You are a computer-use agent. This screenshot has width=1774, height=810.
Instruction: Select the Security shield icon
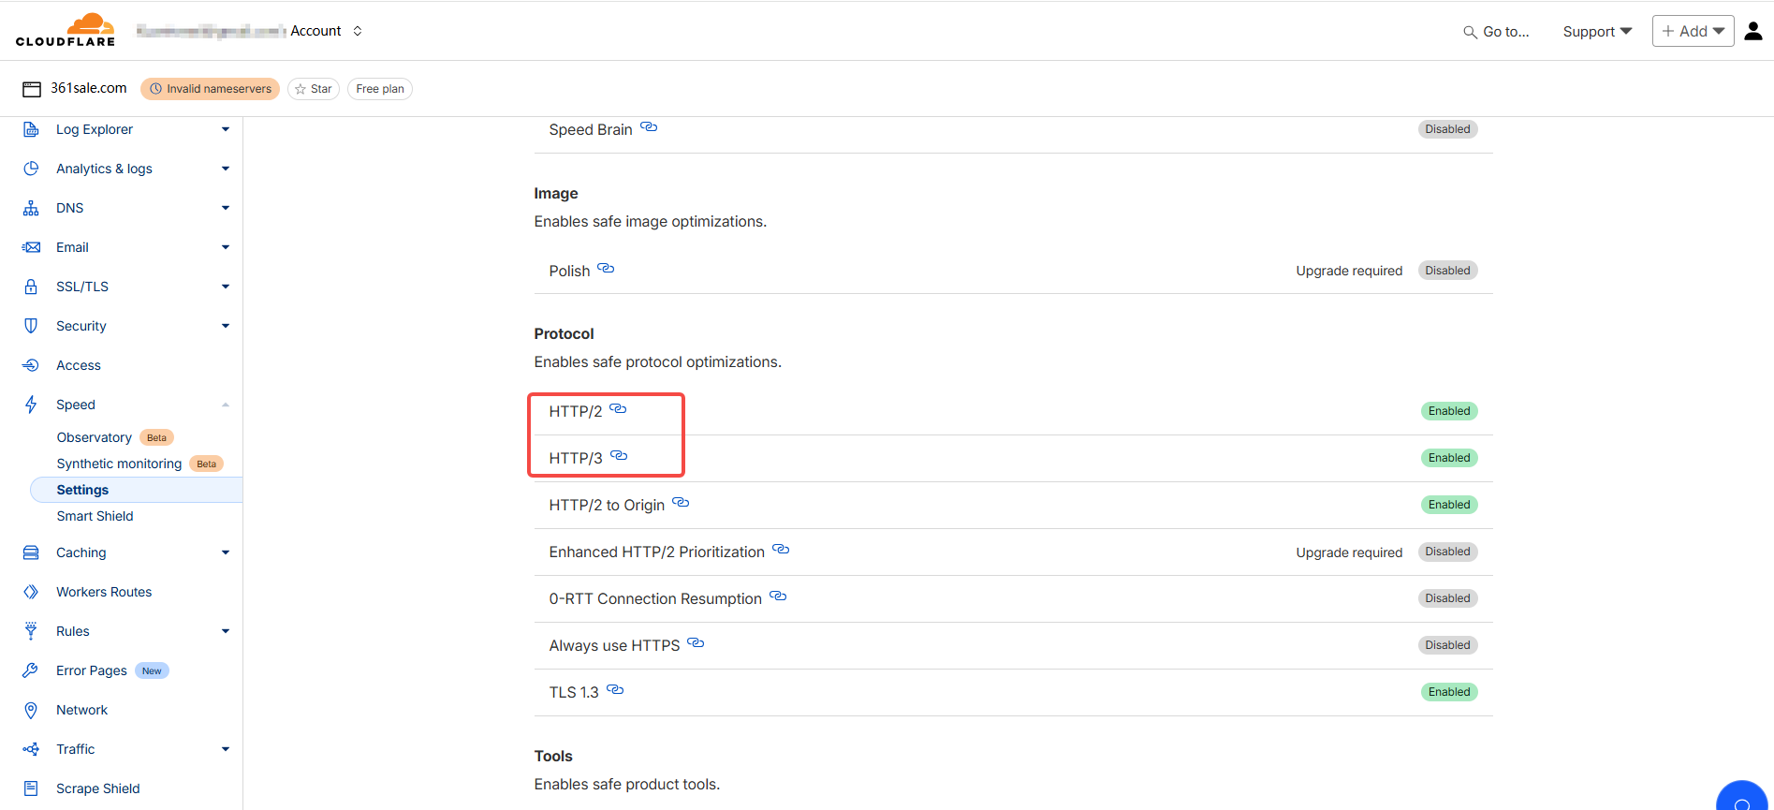31,326
